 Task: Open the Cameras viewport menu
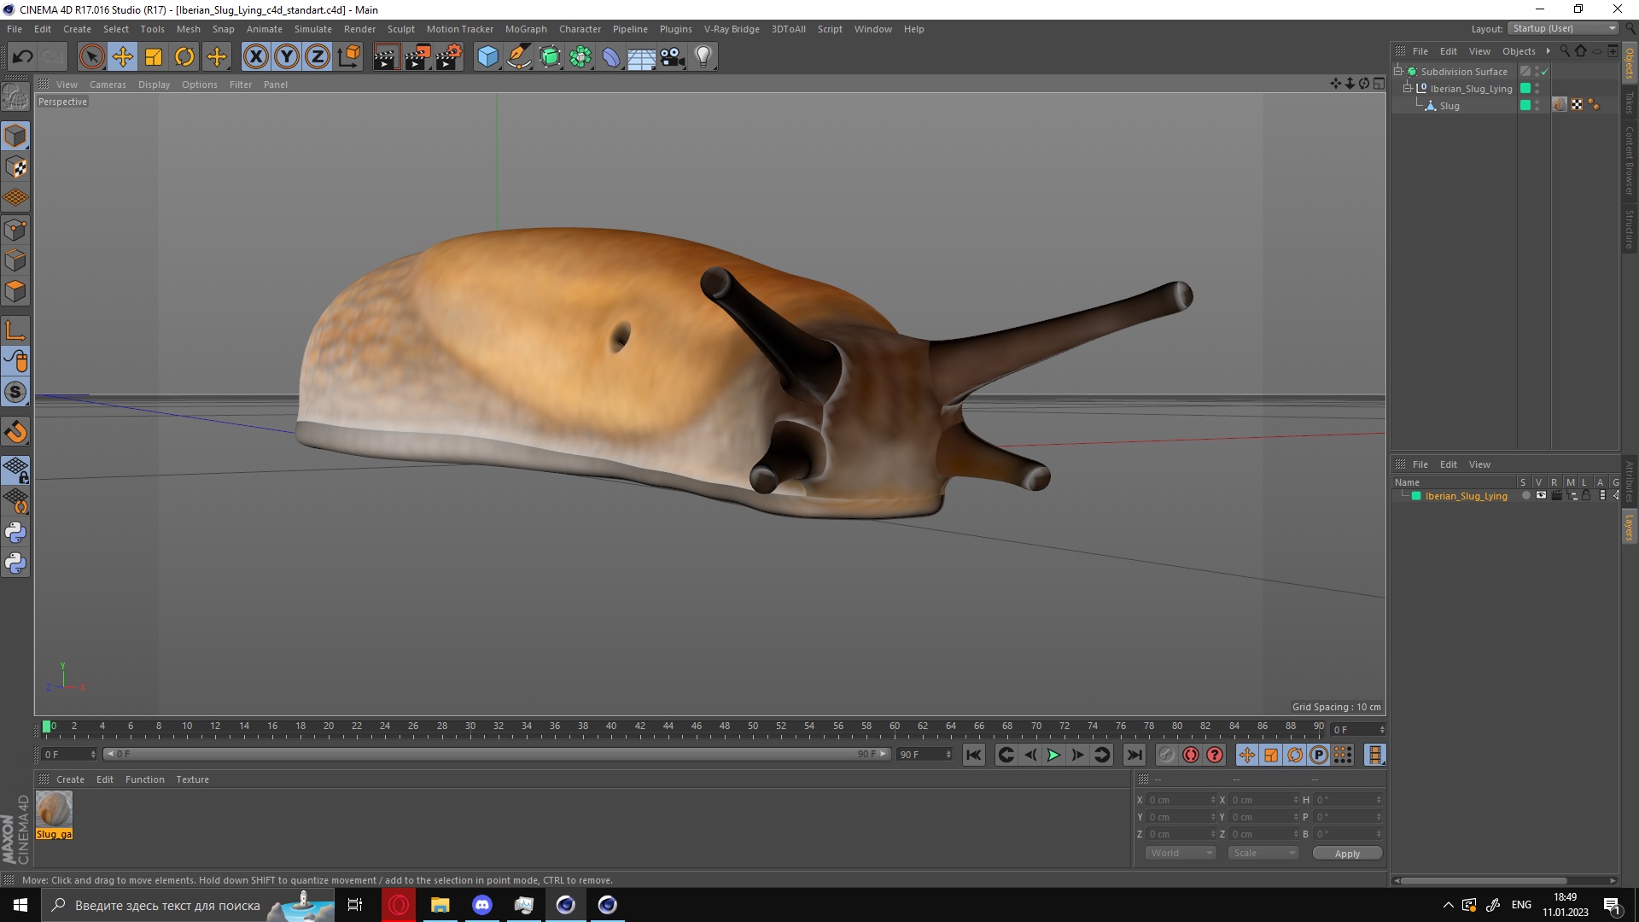pos(108,85)
